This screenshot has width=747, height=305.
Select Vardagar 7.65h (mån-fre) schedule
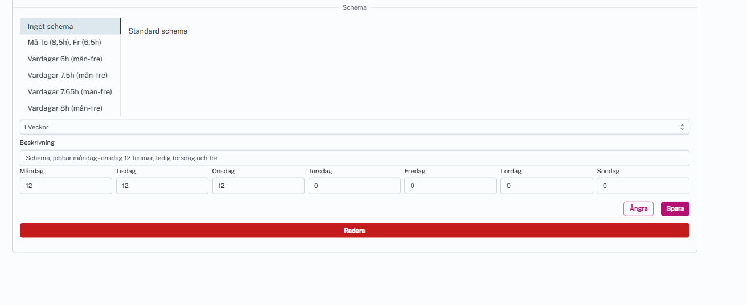69,91
